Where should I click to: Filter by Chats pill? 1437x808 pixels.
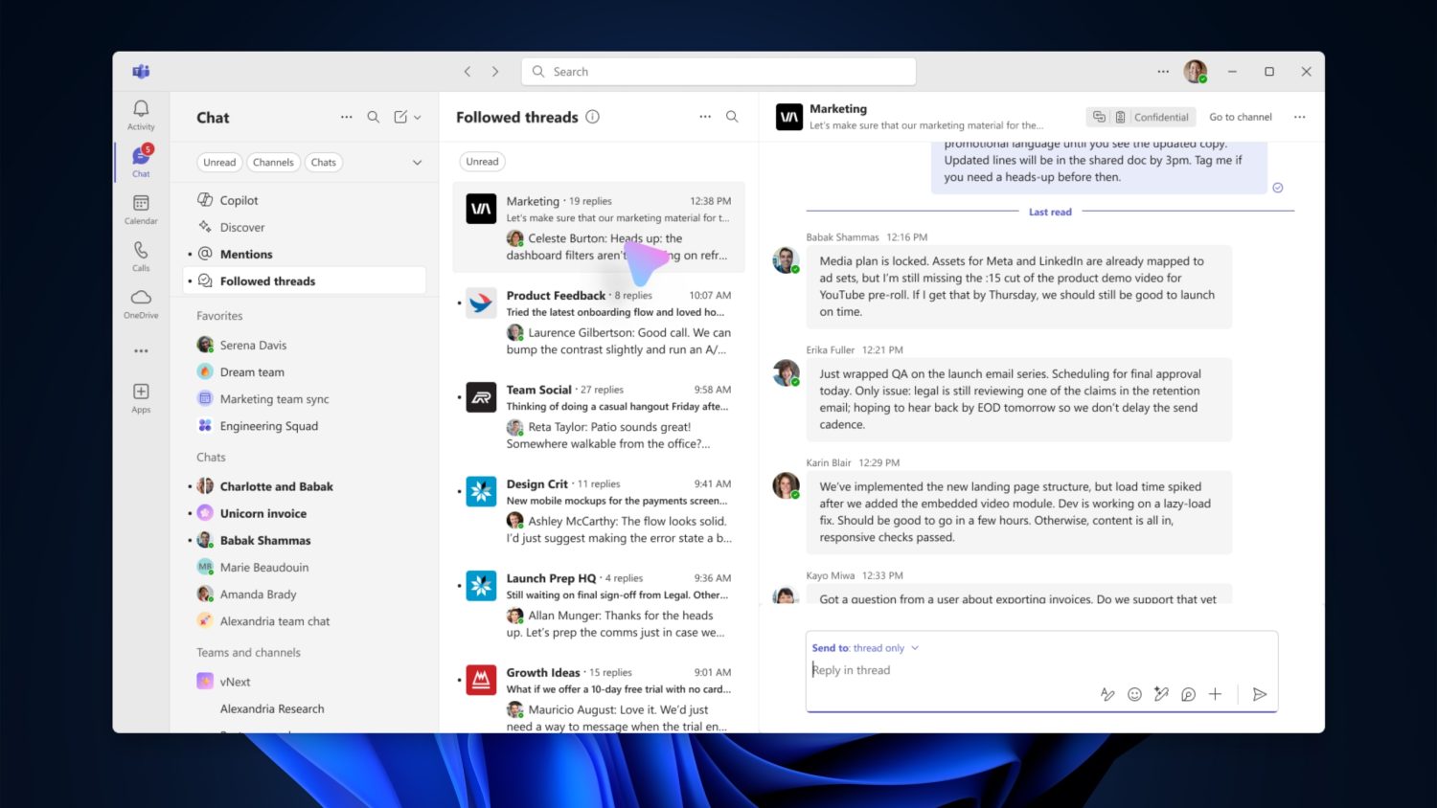324,163
